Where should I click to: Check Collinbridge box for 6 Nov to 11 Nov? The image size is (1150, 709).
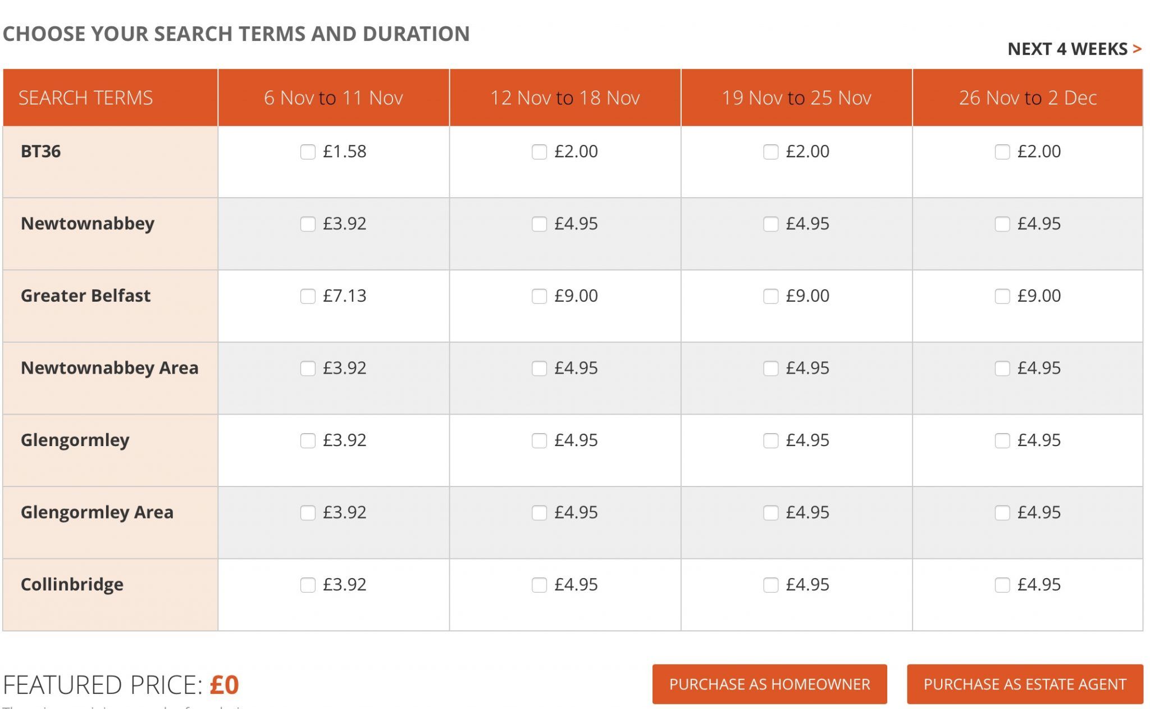[308, 585]
